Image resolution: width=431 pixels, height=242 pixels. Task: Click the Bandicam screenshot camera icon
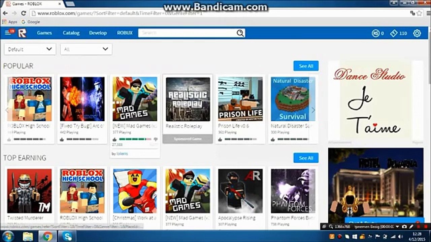pyautogui.click(x=404, y=227)
